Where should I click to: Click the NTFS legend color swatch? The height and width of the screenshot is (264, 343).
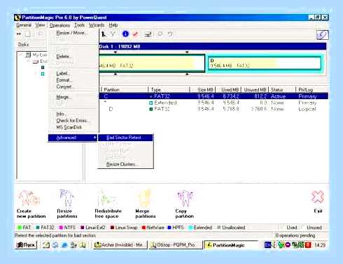(x=62, y=228)
